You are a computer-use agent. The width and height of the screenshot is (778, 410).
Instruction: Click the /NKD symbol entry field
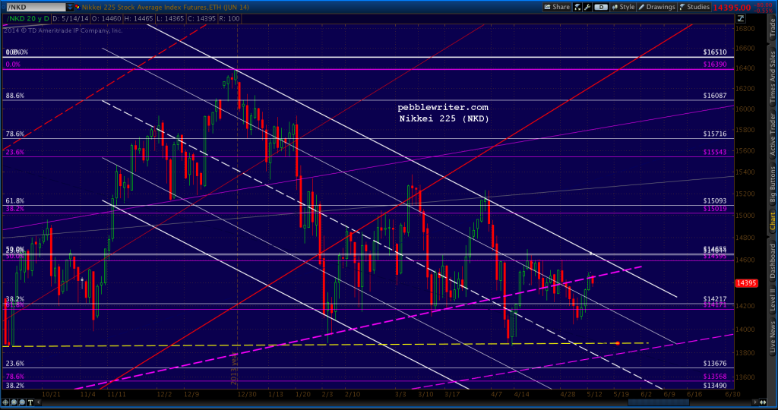[x=36, y=7]
